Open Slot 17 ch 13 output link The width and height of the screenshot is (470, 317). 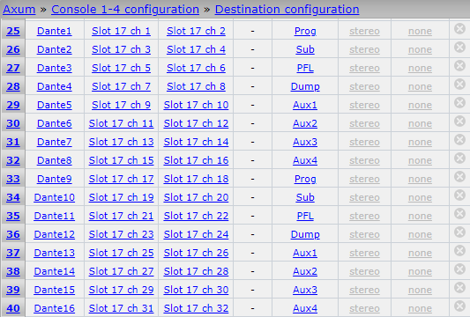[x=121, y=142]
